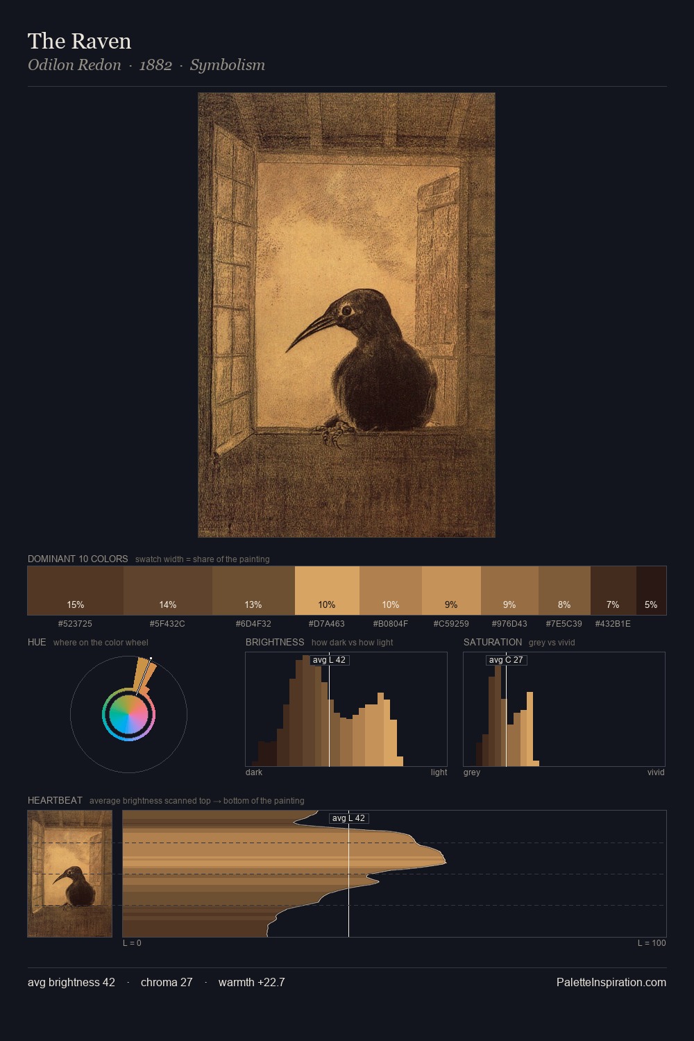694x1041 pixels.
Task: Click hex code text '#523725'
Action: tap(75, 623)
